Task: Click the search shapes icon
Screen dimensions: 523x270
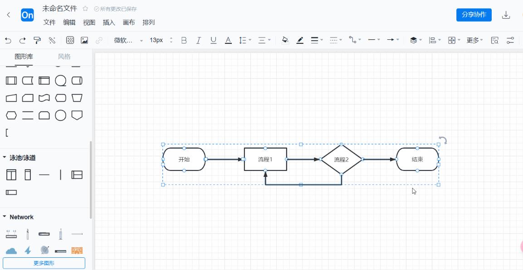Action: click(494, 40)
